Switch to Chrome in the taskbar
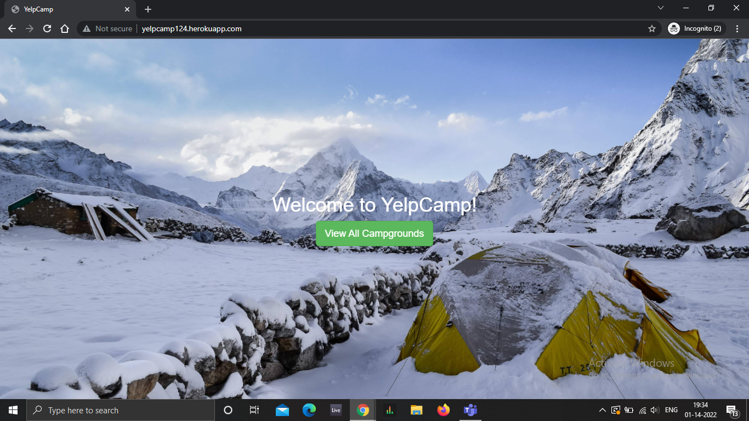The height and width of the screenshot is (421, 749). pyautogui.click(x=363, y=410)
